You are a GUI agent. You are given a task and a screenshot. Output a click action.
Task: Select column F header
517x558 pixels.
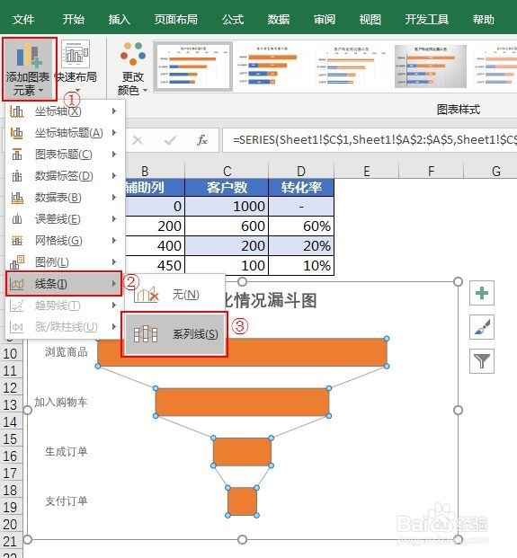point(432,171)
